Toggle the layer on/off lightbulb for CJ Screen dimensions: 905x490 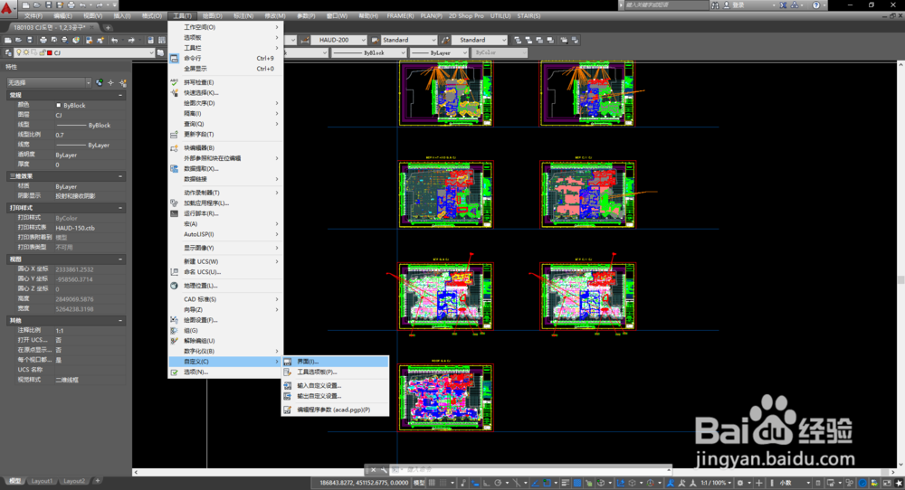(x=18, y=52)
